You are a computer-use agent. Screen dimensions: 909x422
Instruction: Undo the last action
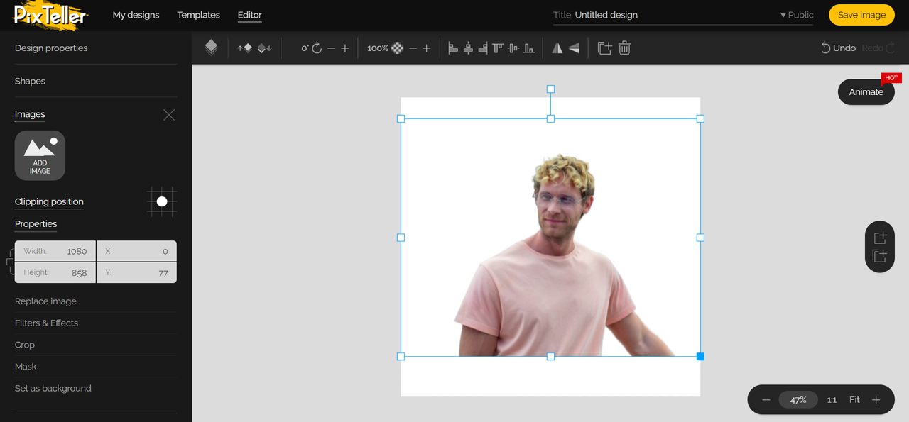pyautogui.click(x=838, y=48)
